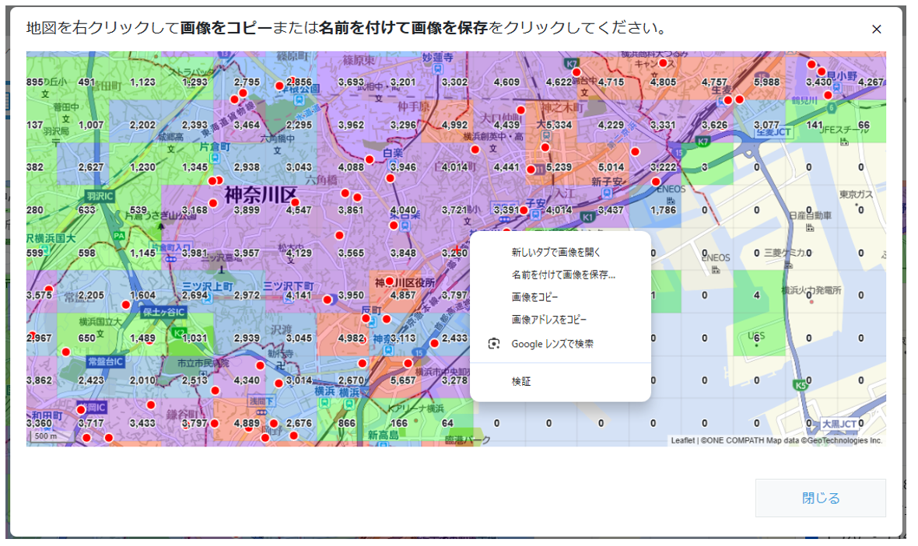This screenshot has width=918, height=546.
Task: Click the Google Lens camera icon
Action: point(494,344)
